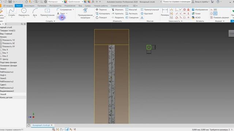The height and width of the screenshot is (131, 234).
Task: Click the Home icon in quick access toolbar
Action: click(x=26, y=2)
